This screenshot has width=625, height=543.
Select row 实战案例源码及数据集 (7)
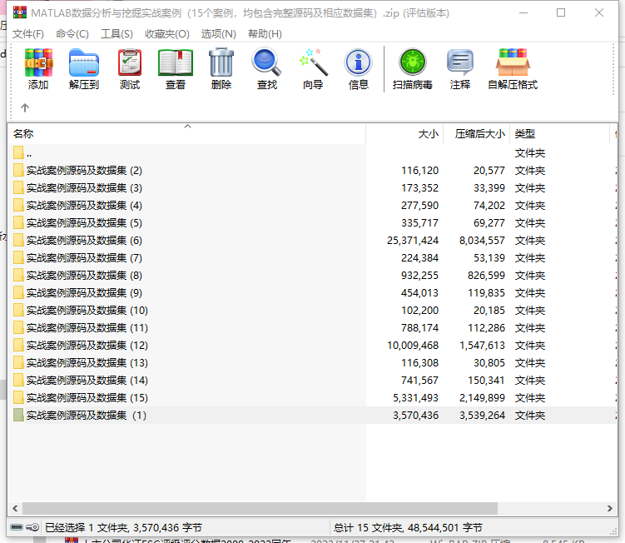tap(313, 257)
